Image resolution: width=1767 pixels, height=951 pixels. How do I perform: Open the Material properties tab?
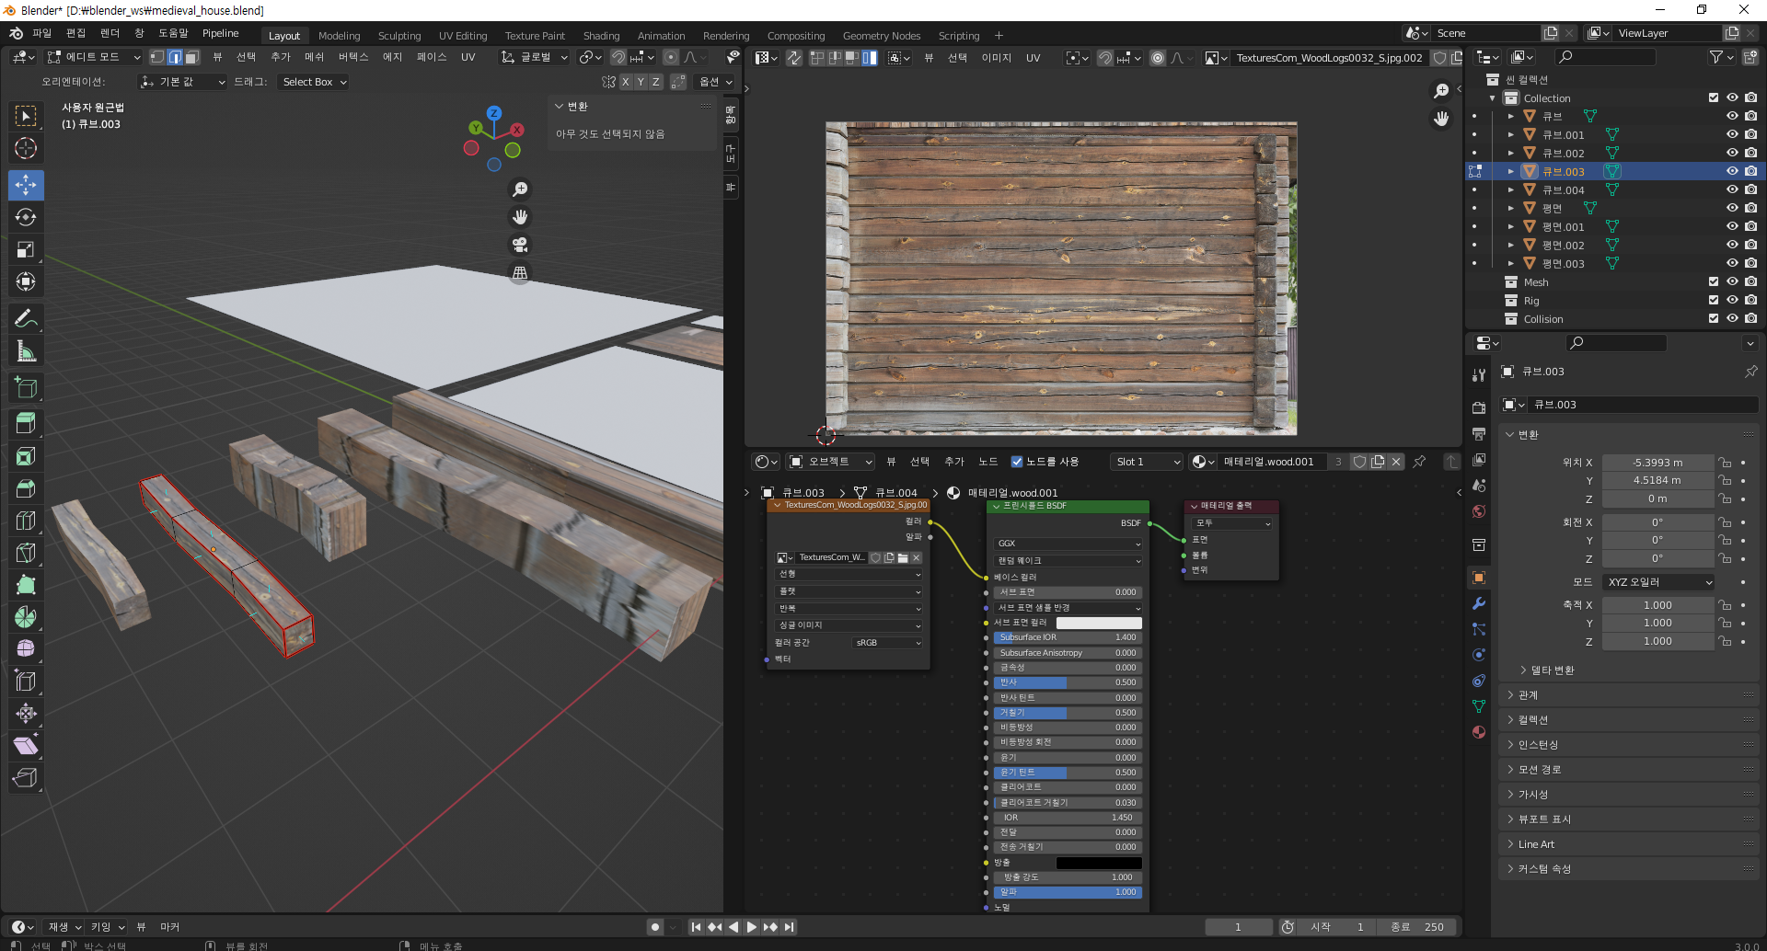[1479, 732]
